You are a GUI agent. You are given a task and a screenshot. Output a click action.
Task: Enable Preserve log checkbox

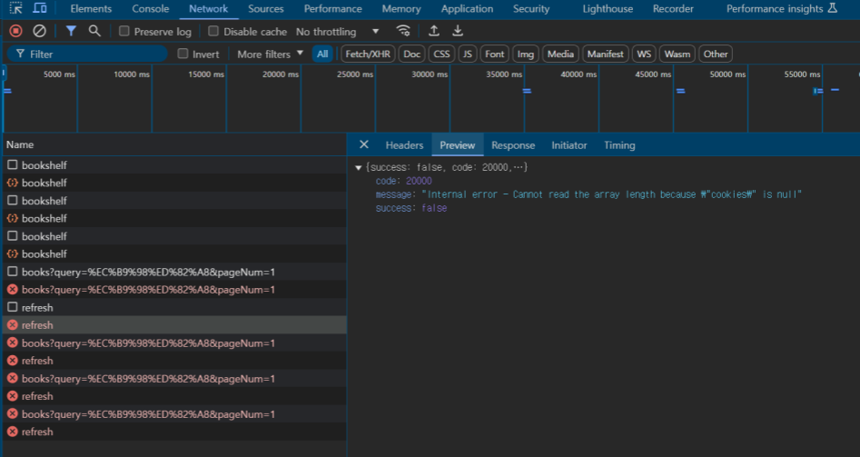click(x=124, y=31)
